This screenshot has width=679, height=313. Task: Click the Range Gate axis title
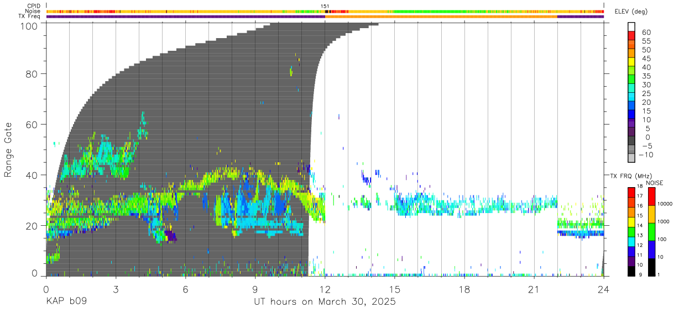tap(8, 148)
